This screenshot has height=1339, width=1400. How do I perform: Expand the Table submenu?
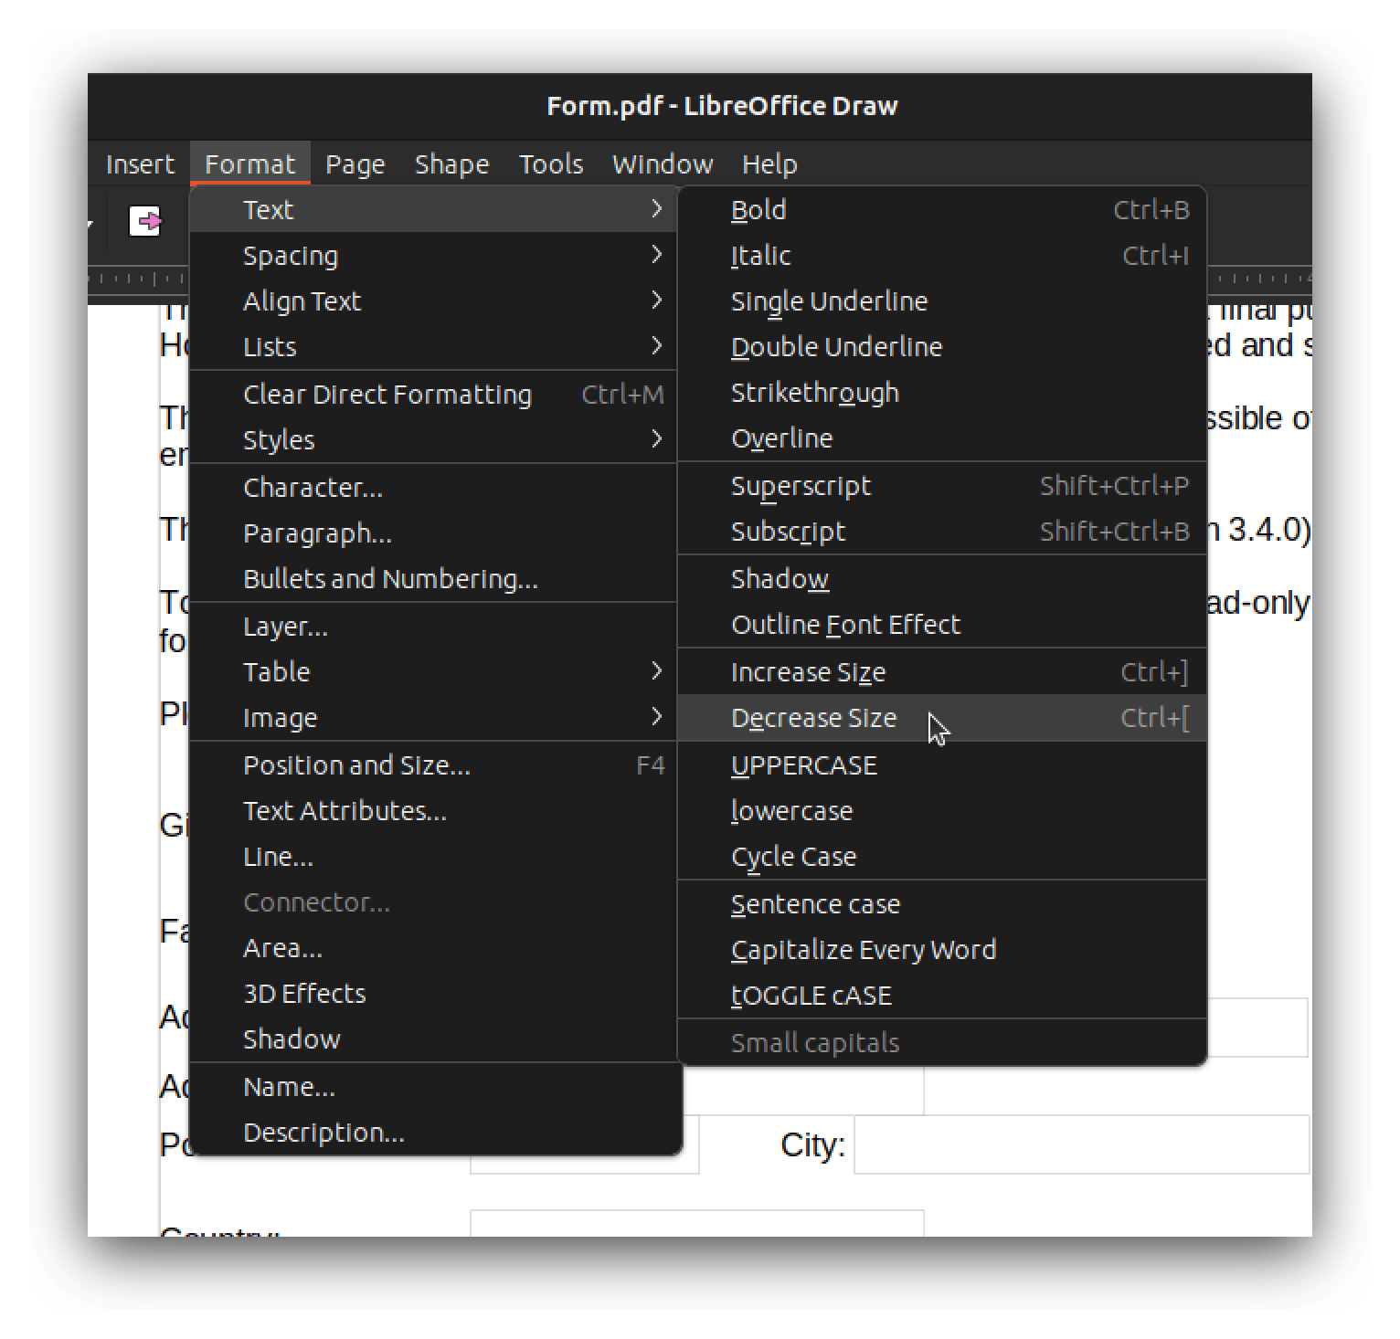pos(433,672)
